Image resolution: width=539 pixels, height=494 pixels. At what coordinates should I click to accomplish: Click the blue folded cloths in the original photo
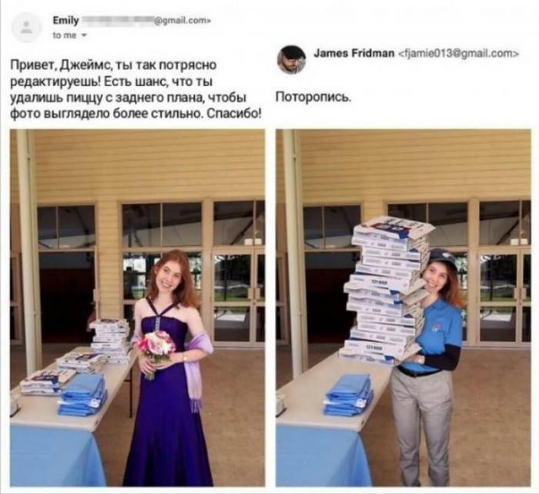(x=82, y=395)
